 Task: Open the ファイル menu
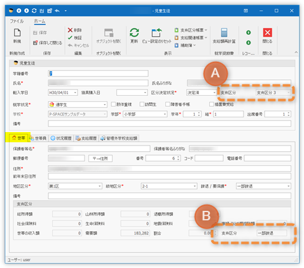(17, 21)
